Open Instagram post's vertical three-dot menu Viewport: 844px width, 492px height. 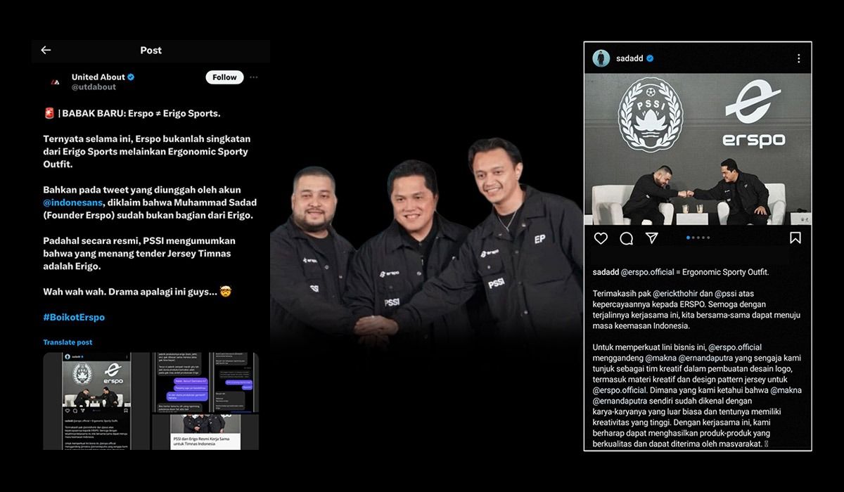click(x=798, y=59)
